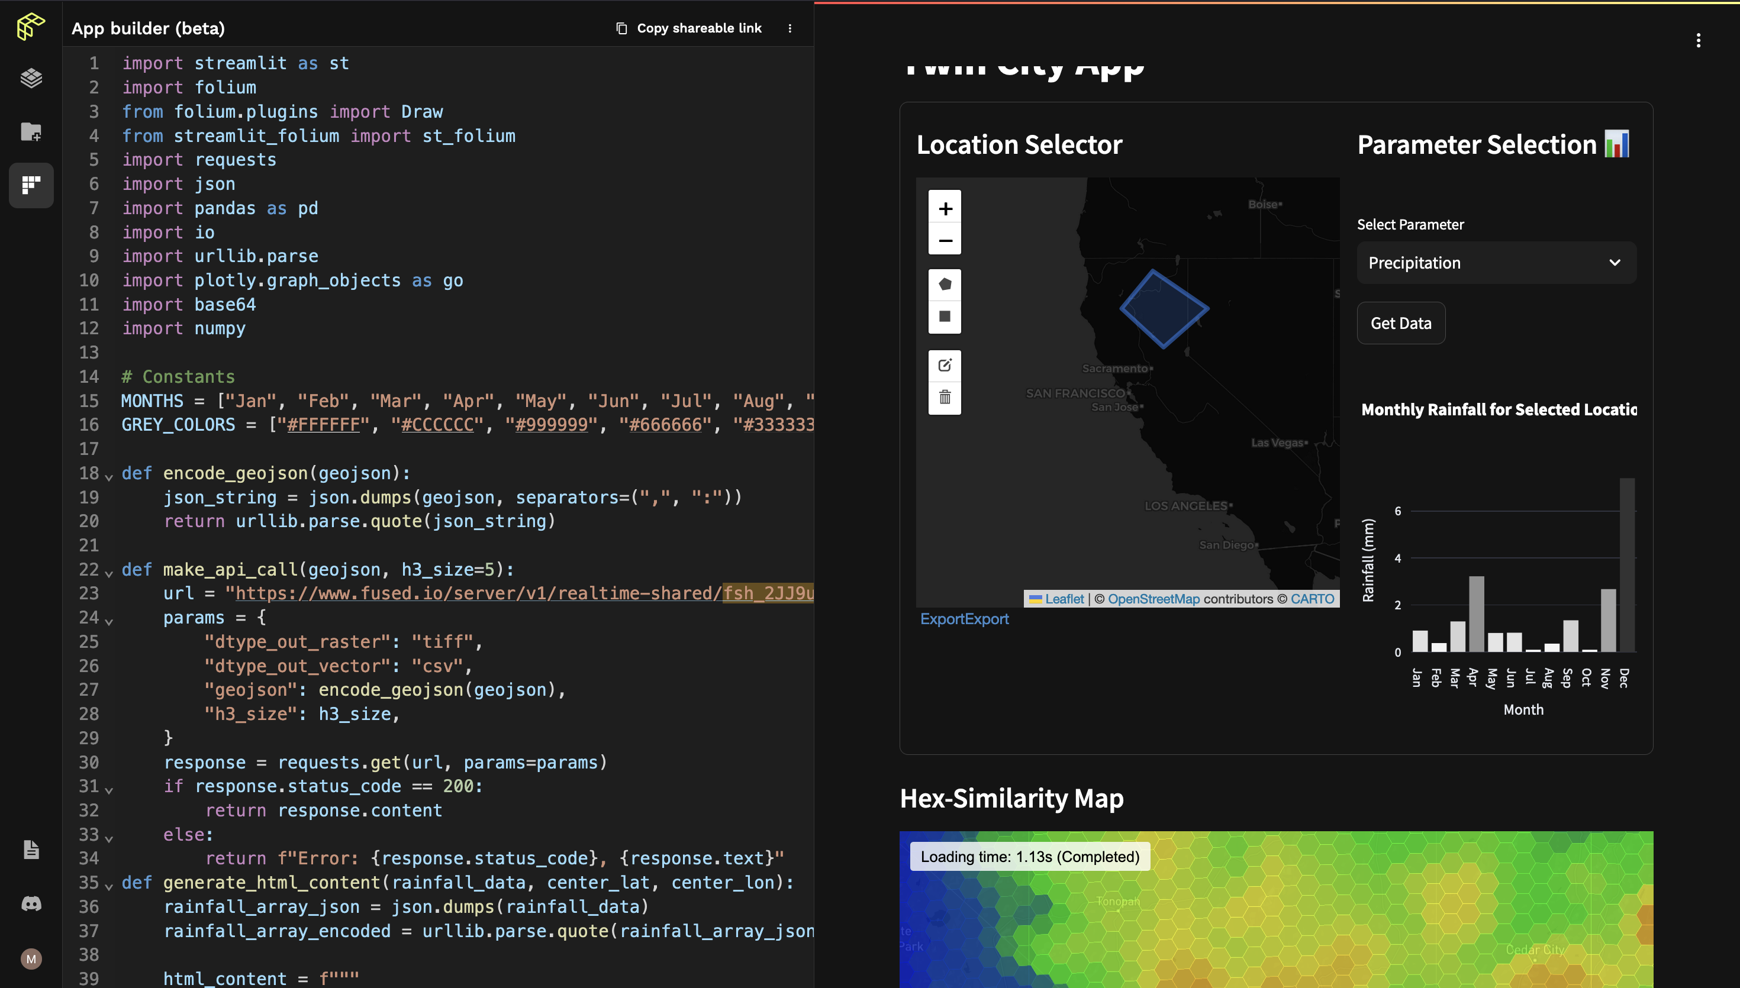
Task: Open the folder-plus sidebar icon
Action: click(31, 132)
